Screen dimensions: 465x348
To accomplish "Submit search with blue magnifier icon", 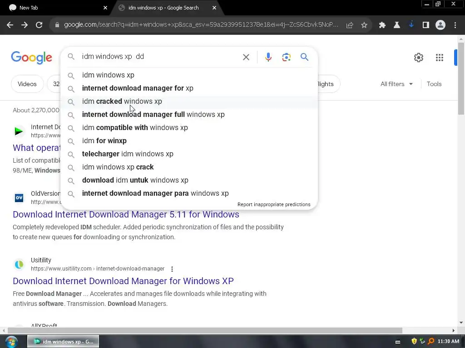I will tap(304, 57).
